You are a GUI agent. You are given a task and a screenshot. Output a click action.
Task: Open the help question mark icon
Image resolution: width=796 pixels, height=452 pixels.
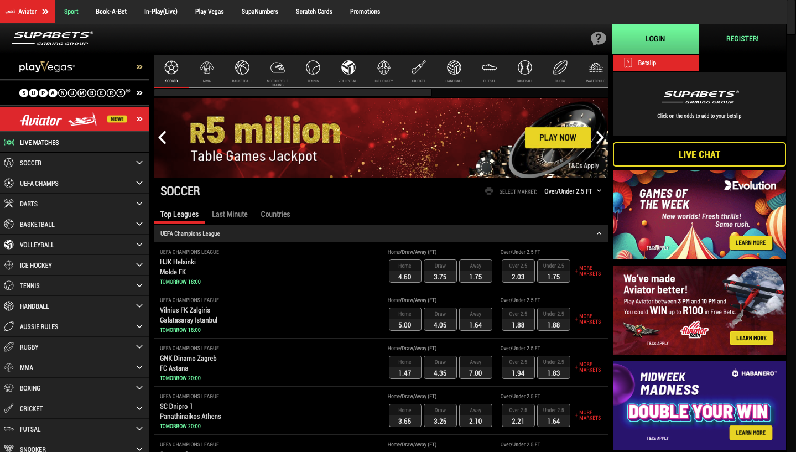point(598,39)
